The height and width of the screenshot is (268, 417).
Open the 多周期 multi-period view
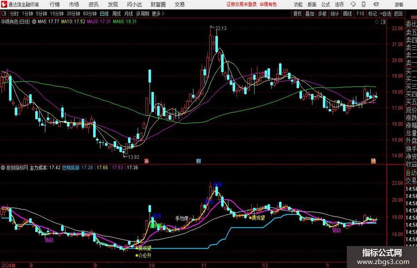pyautogui.click(x=143, y=14)
